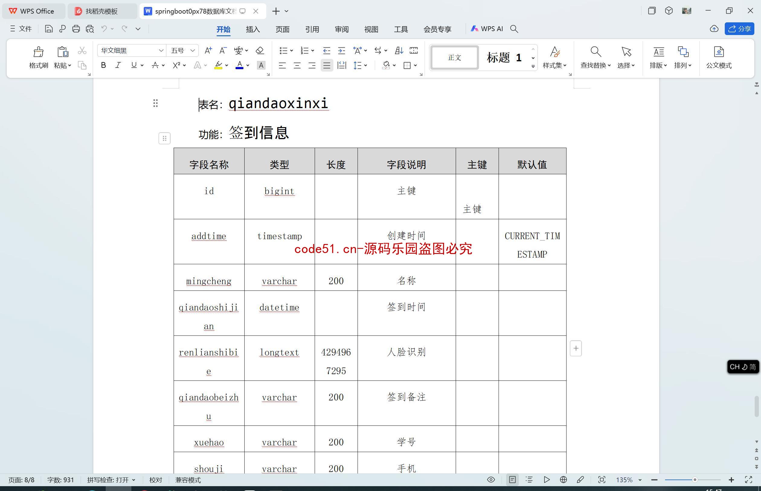This screenshot has width=761, height=491.
Task: Click the Format Painter (格式刷) icon
Action: point(38,52)
